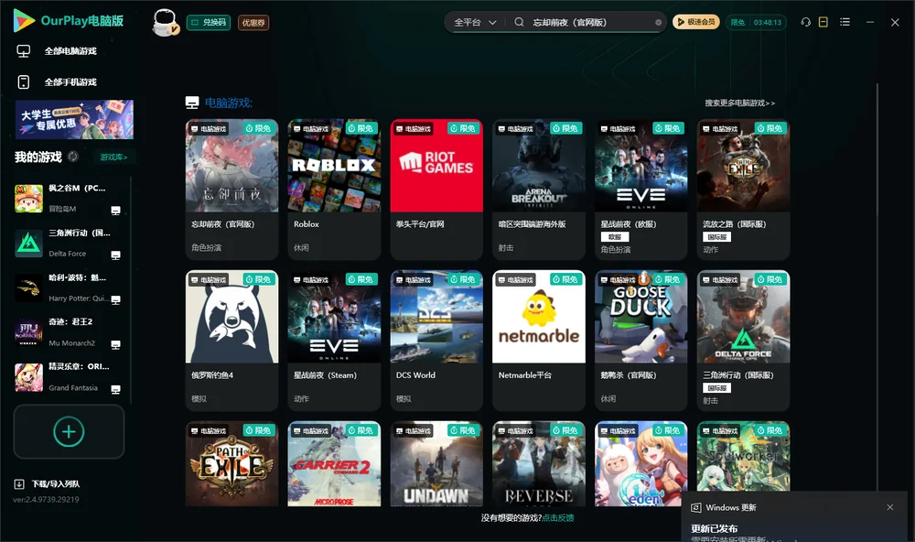Open customer support headset icon
This screenshot has height=542, width=915.
(x=806, y=22)
